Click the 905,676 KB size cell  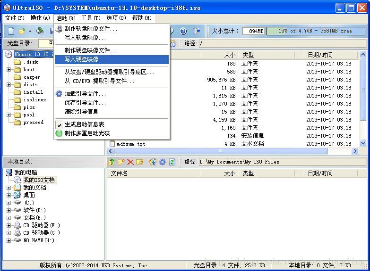point(221,80)
